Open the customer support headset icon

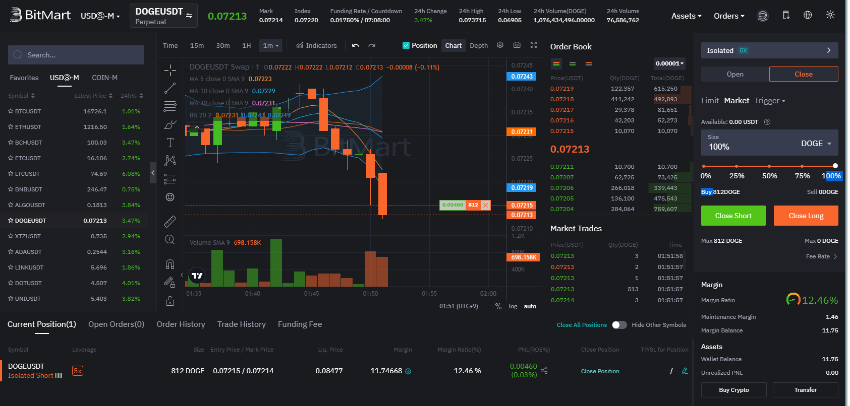(763, 16)
